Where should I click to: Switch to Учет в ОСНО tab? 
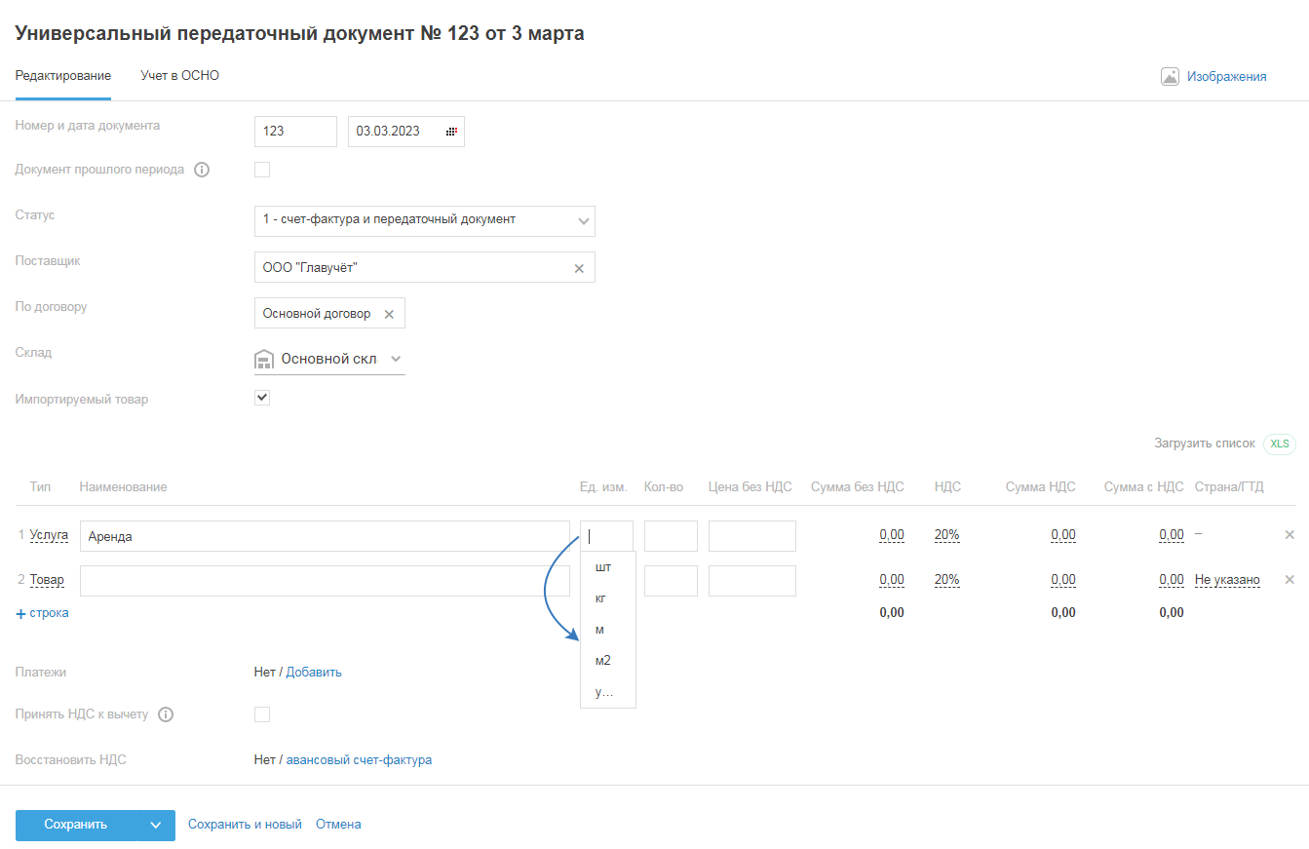(179, 76)
